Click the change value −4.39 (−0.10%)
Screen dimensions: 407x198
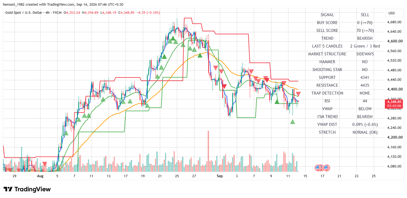(x=149, y=13)
